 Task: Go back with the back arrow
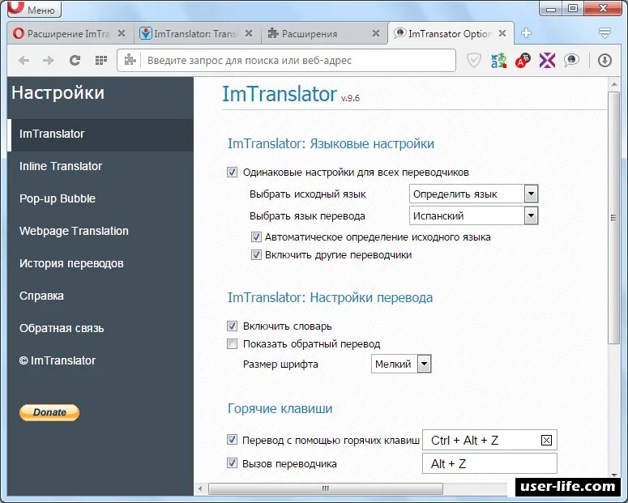click(24, 61)
